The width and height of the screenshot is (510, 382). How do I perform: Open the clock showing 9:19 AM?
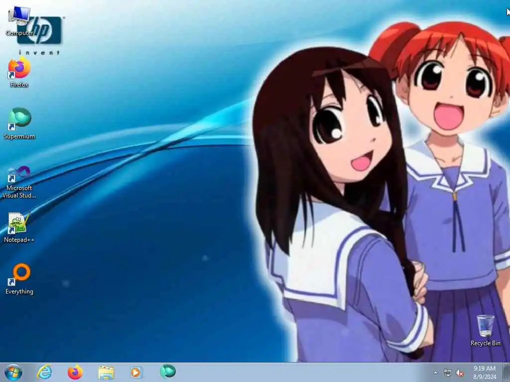(485, 373)
